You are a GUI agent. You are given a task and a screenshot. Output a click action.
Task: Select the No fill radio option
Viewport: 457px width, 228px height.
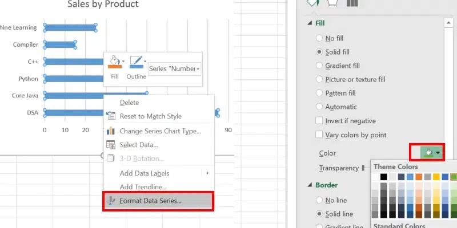[319, 38]
